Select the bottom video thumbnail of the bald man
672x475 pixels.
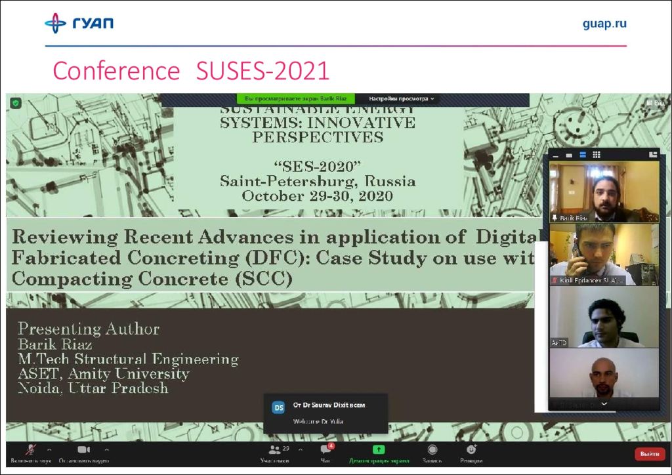pos(604,373)
